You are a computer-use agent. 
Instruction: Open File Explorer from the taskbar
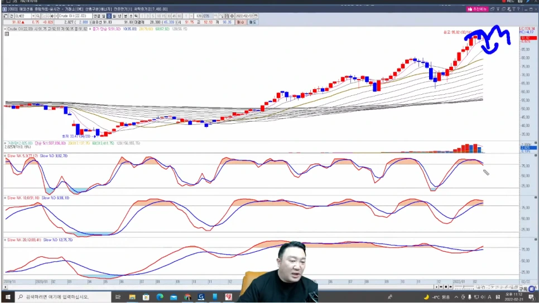(132, 297)
